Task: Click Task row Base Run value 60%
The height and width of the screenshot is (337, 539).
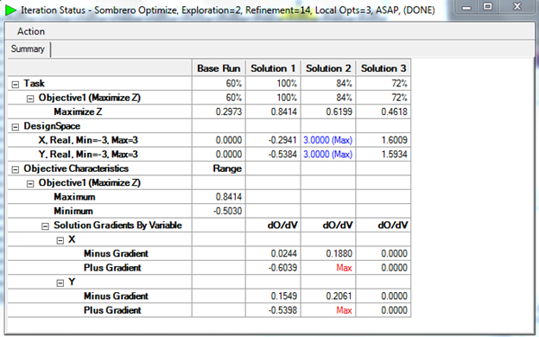Action: click(234, 84)
